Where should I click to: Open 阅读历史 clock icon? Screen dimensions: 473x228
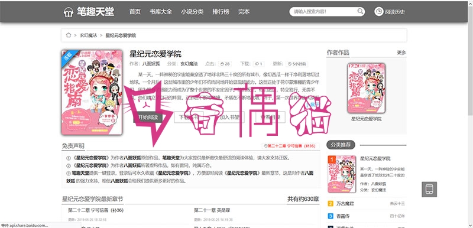[x=379, y=12]
